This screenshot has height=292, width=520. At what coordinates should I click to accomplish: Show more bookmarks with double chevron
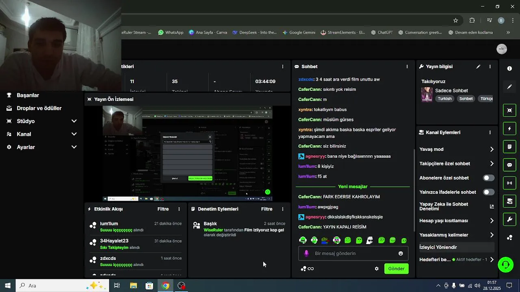click(508, 32)
